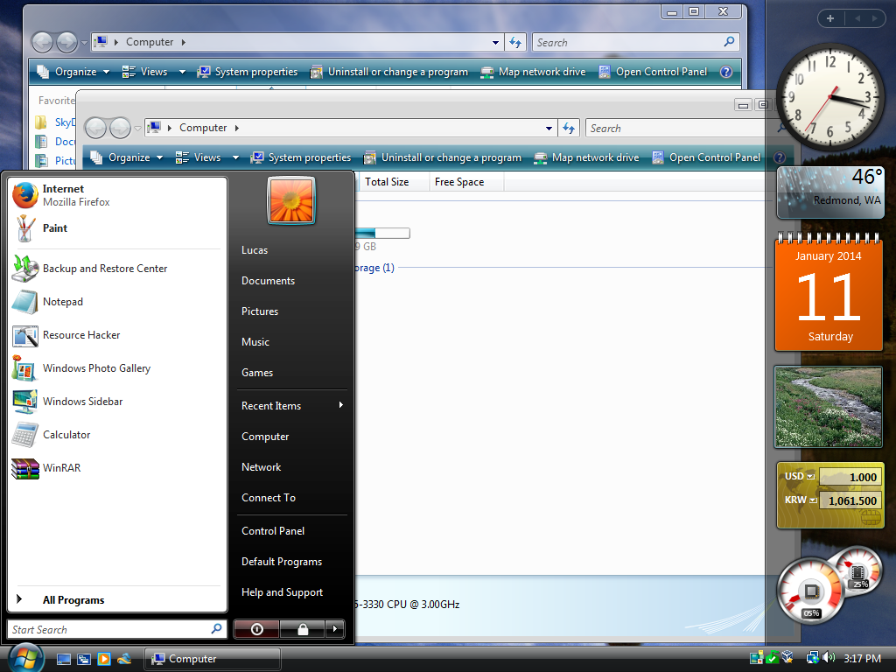Click the sidebar add gadgets plus button

coord(830,18)
